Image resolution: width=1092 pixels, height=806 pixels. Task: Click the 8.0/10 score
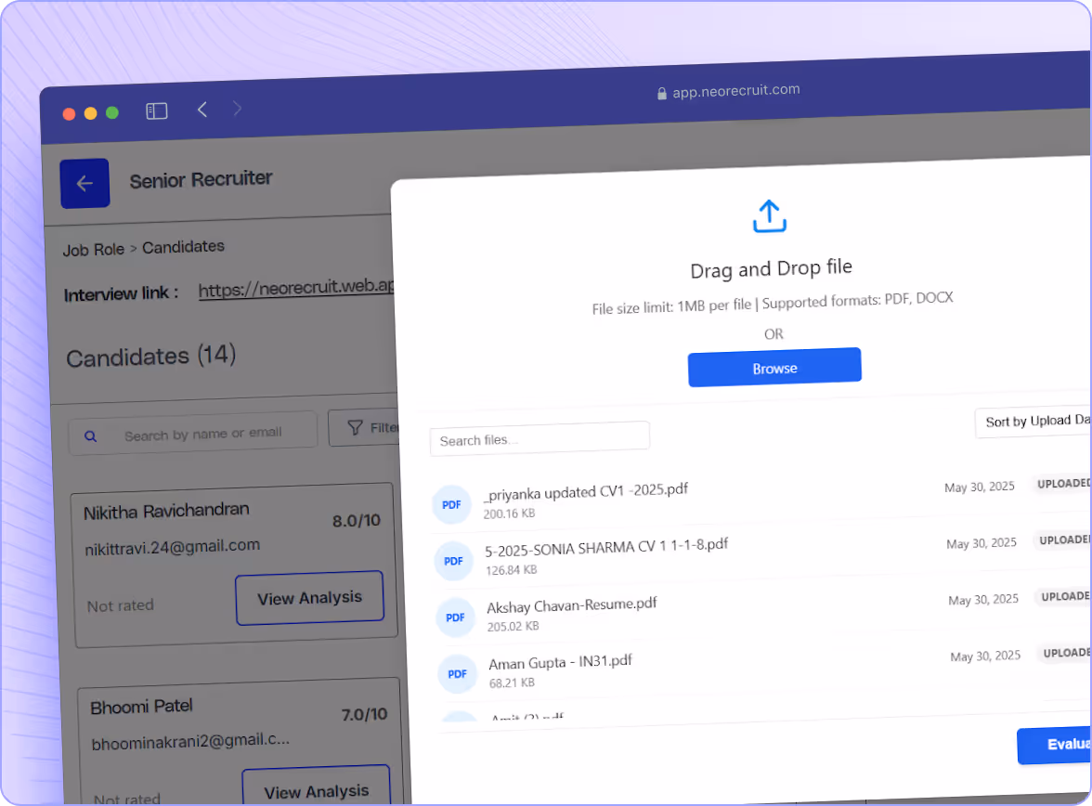pyautogui.click(x=357, y=520)
